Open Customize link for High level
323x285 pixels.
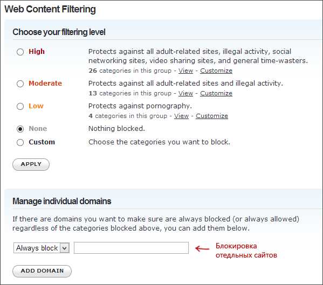click(x=216, y=71)
